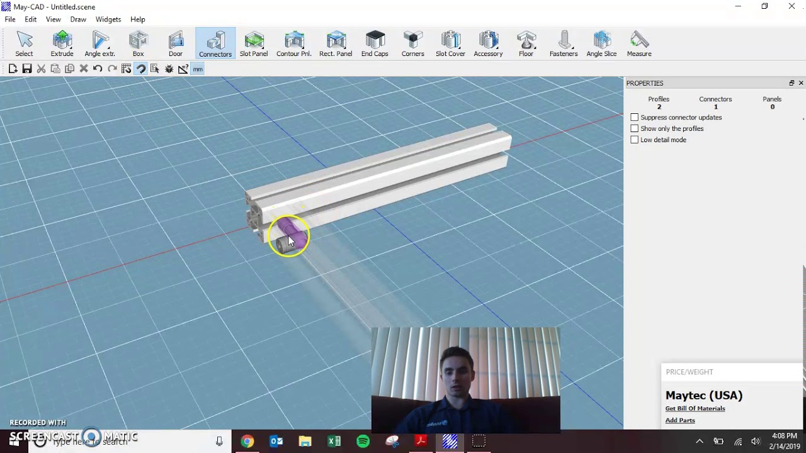Open Outlook from the taskbar

(276, 442)
